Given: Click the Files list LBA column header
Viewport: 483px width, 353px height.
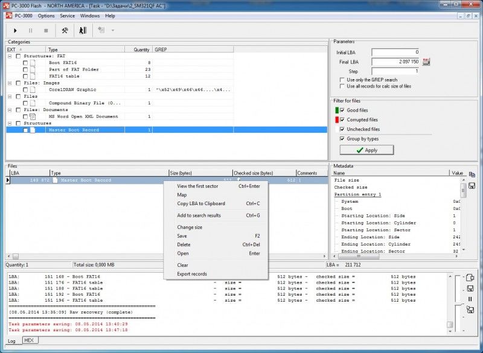Looking at the screenshot, I should (x=30, y=173).
